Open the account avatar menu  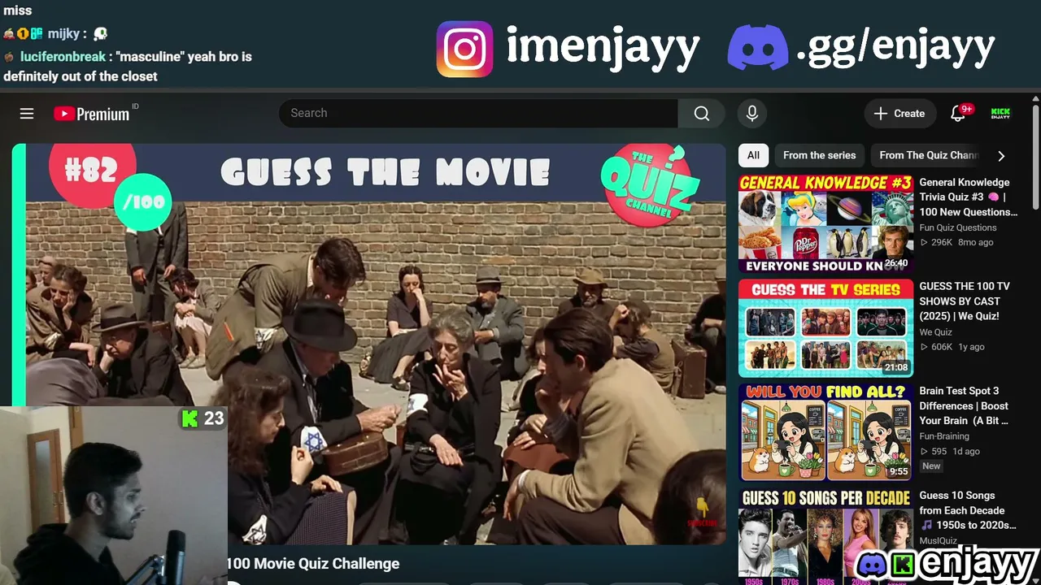point(1000,114)
